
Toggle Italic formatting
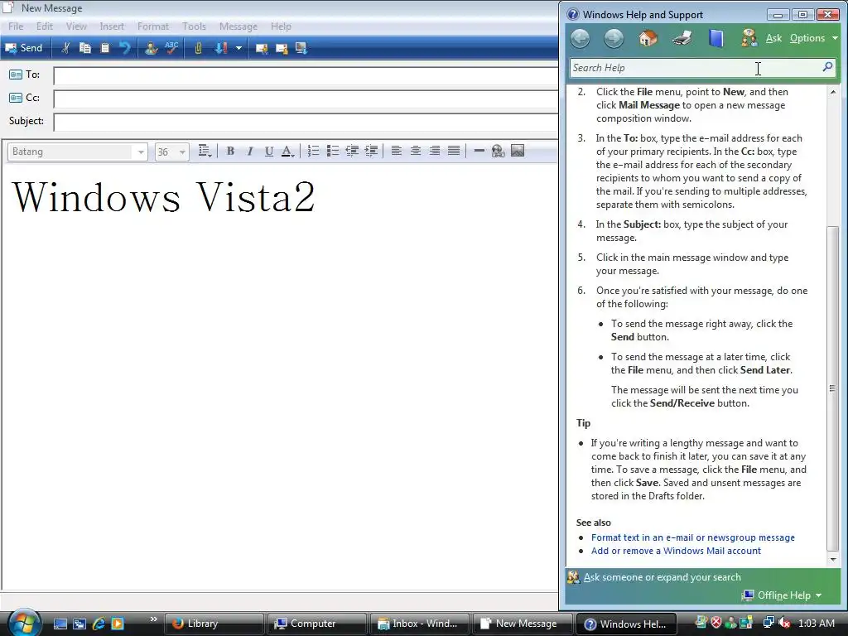250,151
